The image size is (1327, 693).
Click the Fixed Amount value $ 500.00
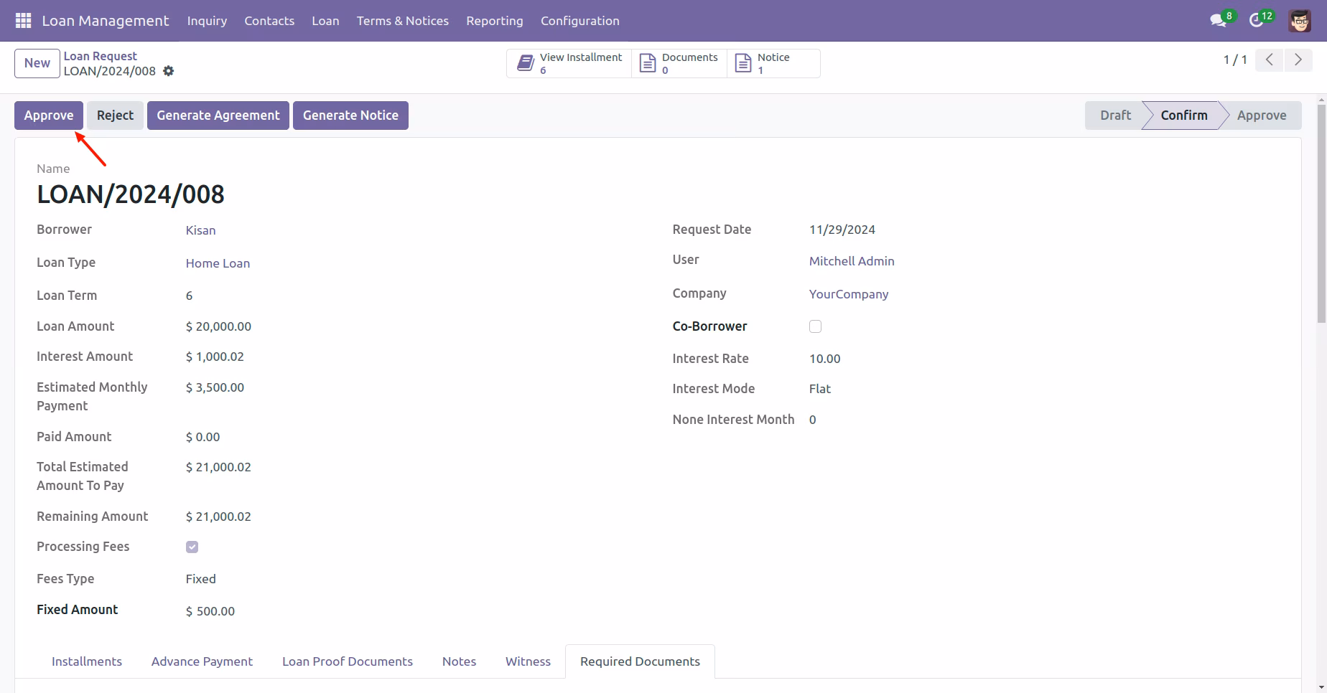click(210, 611)
